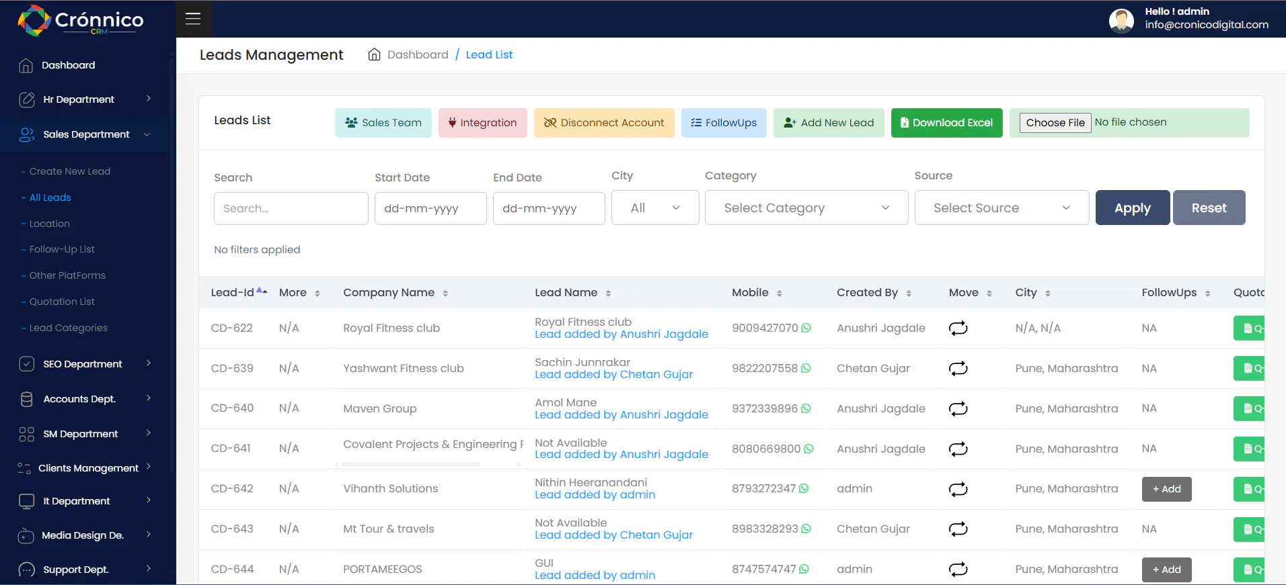The height and width of the screenshot is (585, 1286).
Task: Open the admin profile avatar
Action: 1121,21
